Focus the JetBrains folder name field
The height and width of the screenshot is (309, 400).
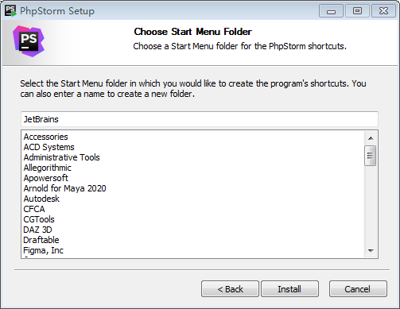pos(200,119)
